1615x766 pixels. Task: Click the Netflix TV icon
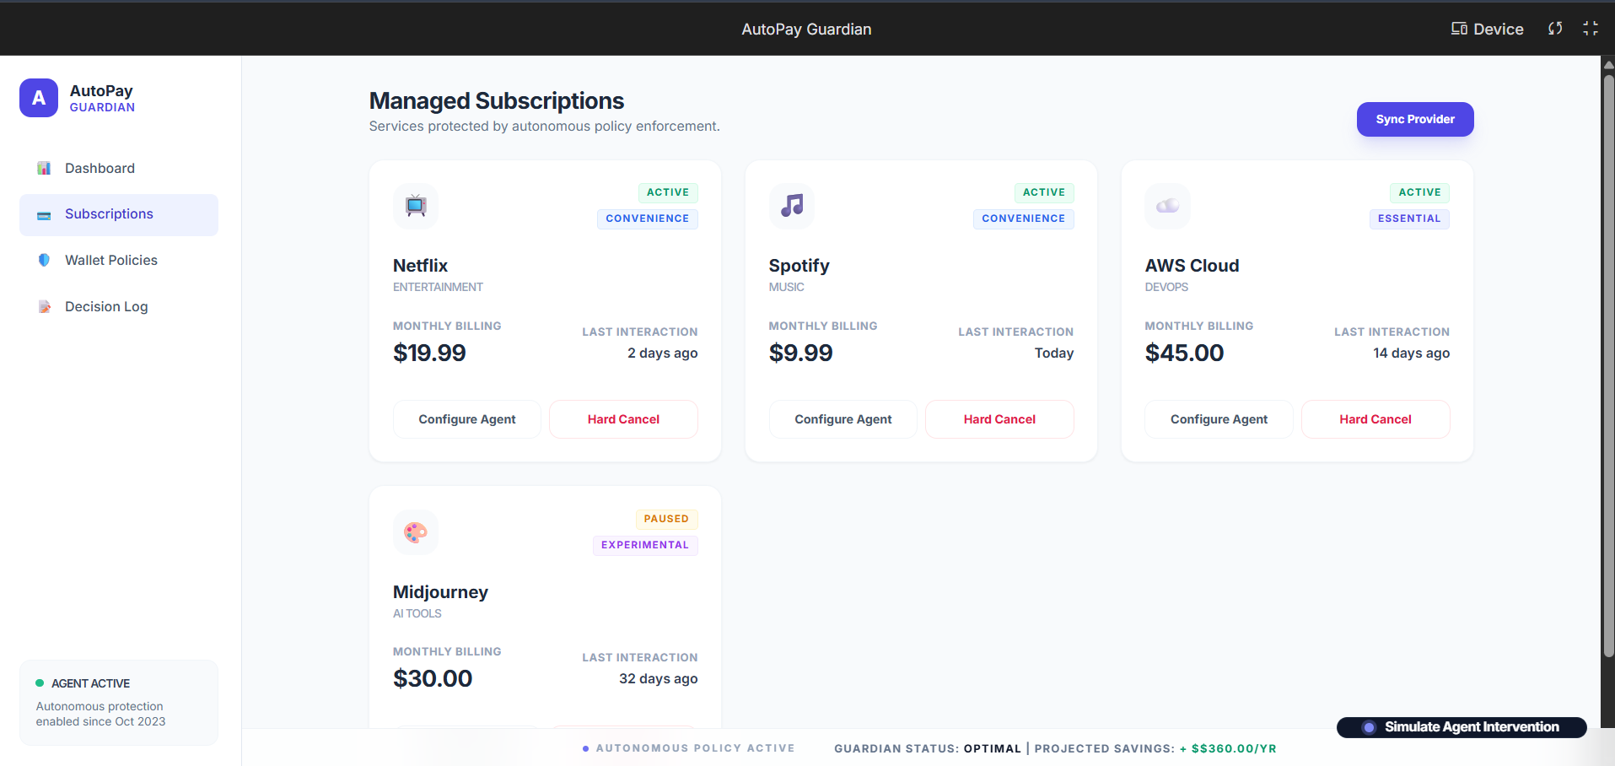tap(416, 206)
